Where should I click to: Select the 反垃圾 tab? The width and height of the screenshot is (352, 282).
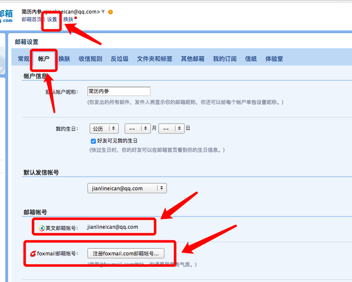click(x=119, y=59)
